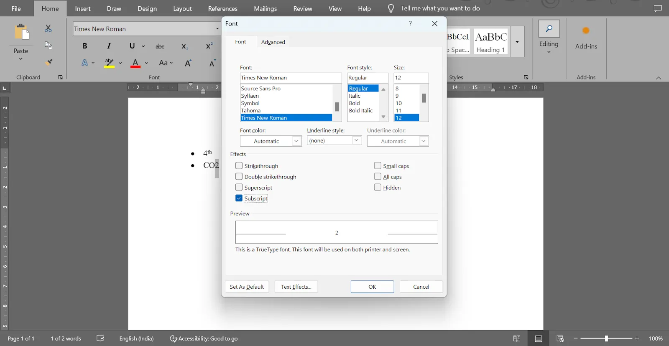
Task: Open the underline style arrow beside U
Action: pyautogui.click(x=143, y=46)
